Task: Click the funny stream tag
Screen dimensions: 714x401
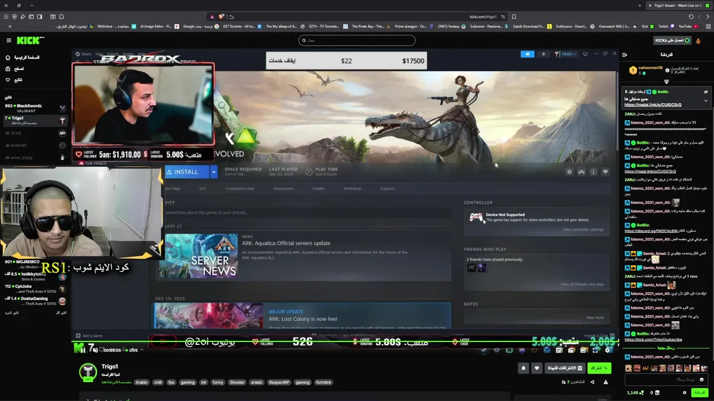Action: (218, 383)
